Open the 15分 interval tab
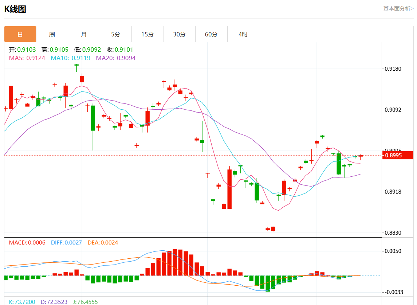 click(x=147, y=34)
